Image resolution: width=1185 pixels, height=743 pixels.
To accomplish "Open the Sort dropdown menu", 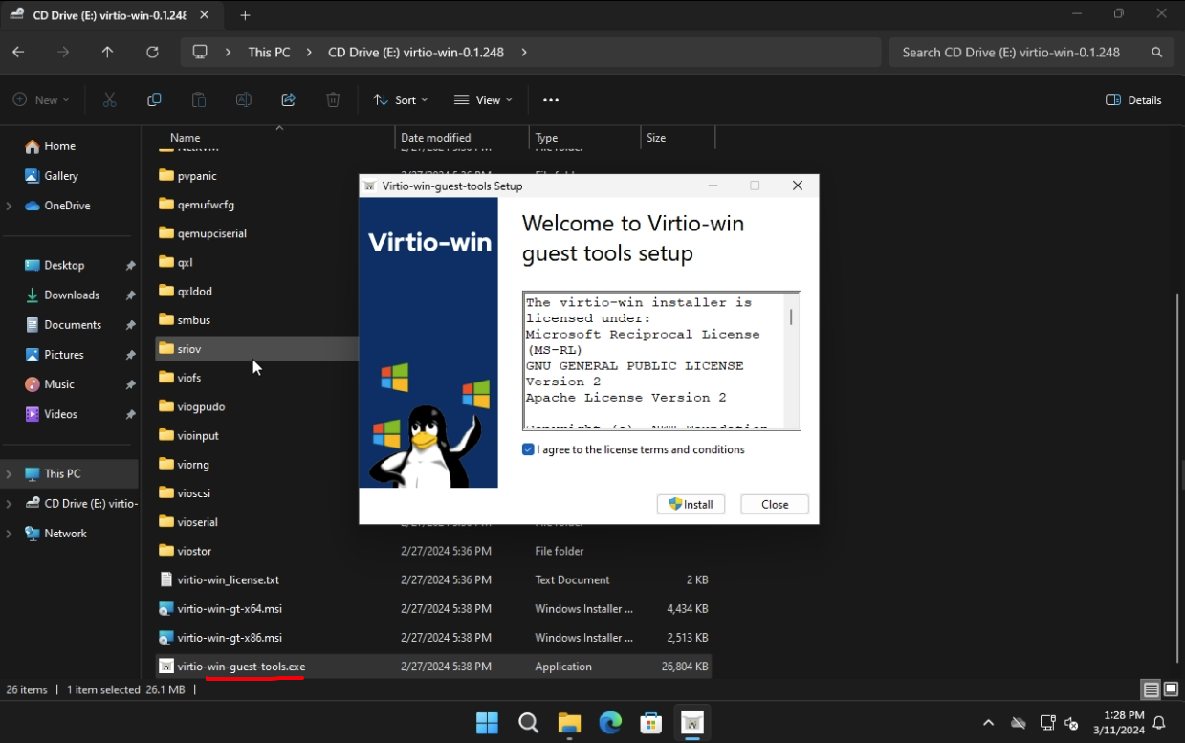I will click(x=400, y=100).
